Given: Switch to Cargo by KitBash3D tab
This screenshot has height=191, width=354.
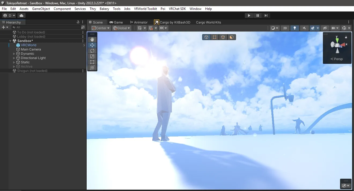Looking at the screenshot, I should (x=172, y=22).
